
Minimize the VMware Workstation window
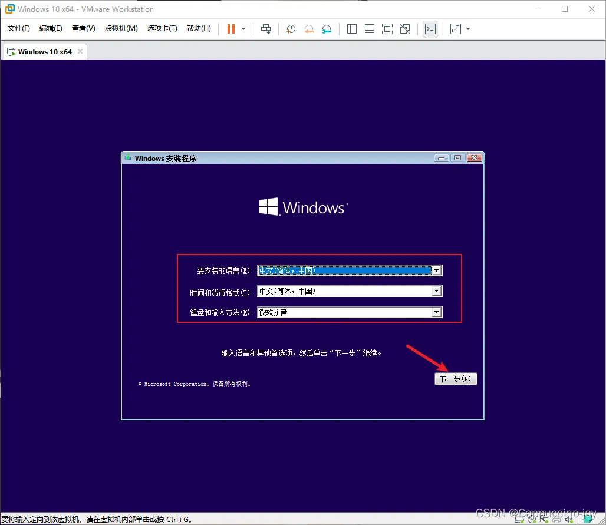click(538, 9)
